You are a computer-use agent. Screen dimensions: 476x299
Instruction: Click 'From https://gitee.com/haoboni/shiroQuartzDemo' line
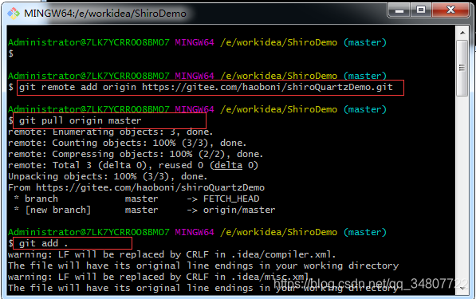[136, 187]
